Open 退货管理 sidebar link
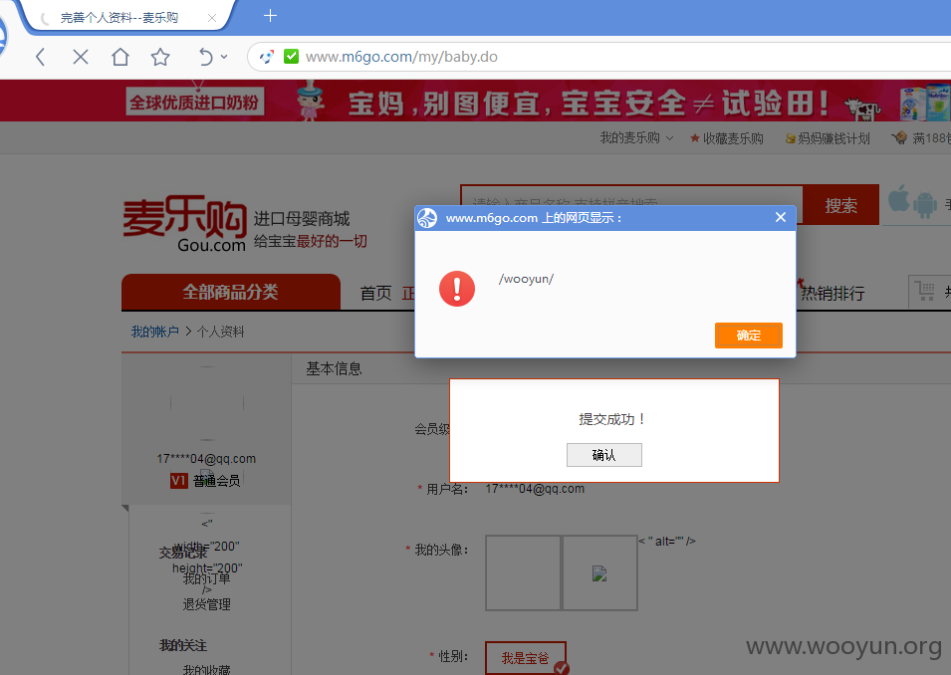Image resolution: width=951 pixels, height=675 pixels. coord(207,604)
